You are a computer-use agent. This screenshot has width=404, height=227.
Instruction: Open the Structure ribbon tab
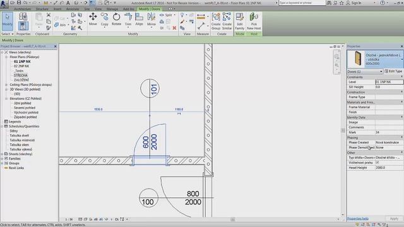tap(42, 9)
